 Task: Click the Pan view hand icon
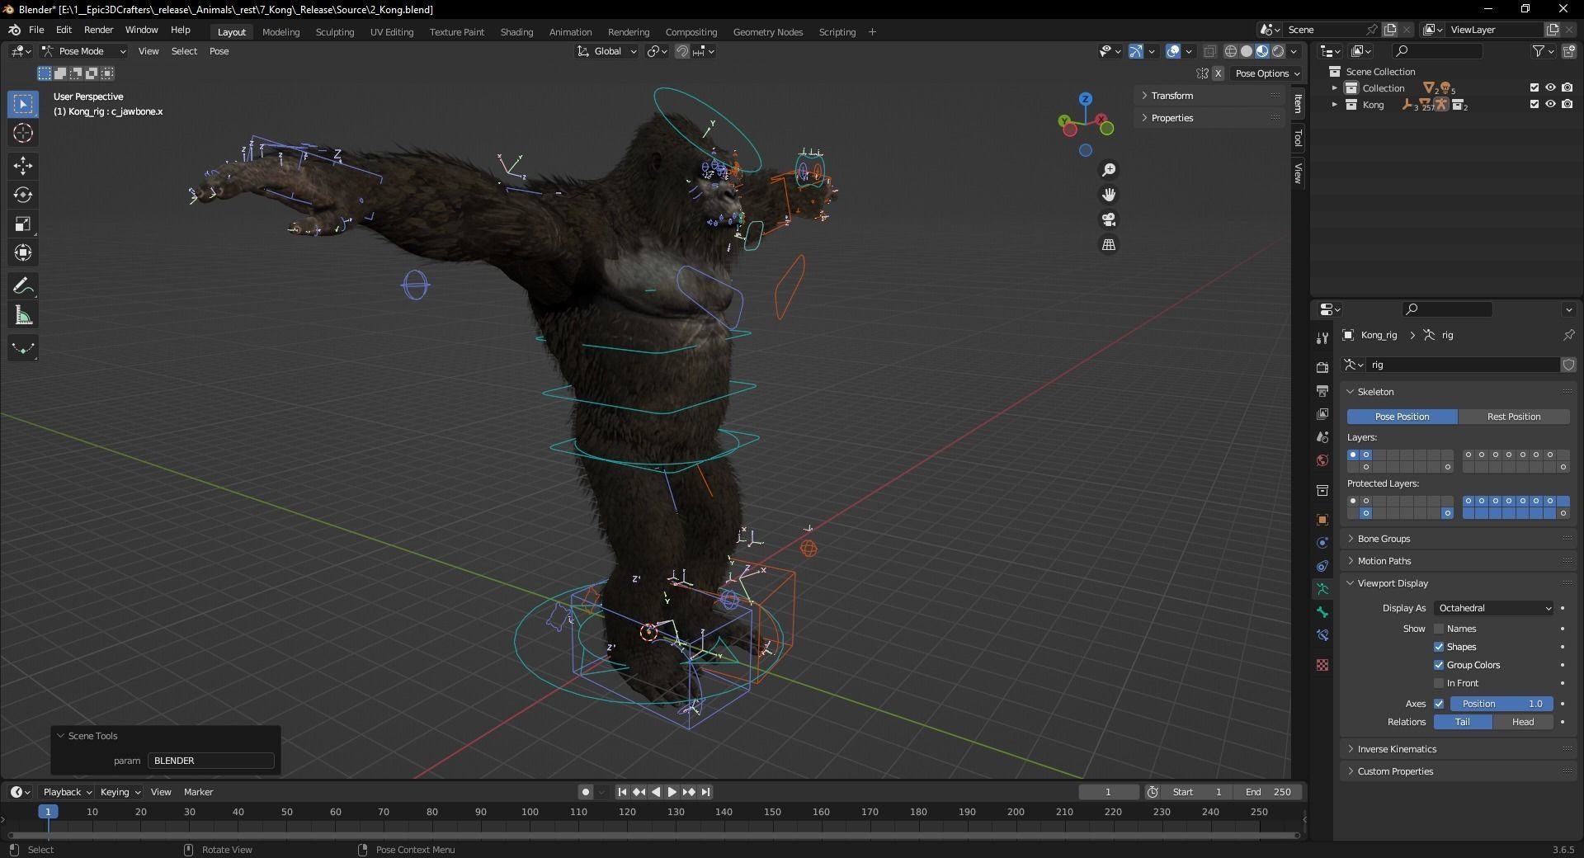click(x=1109, y=195)
